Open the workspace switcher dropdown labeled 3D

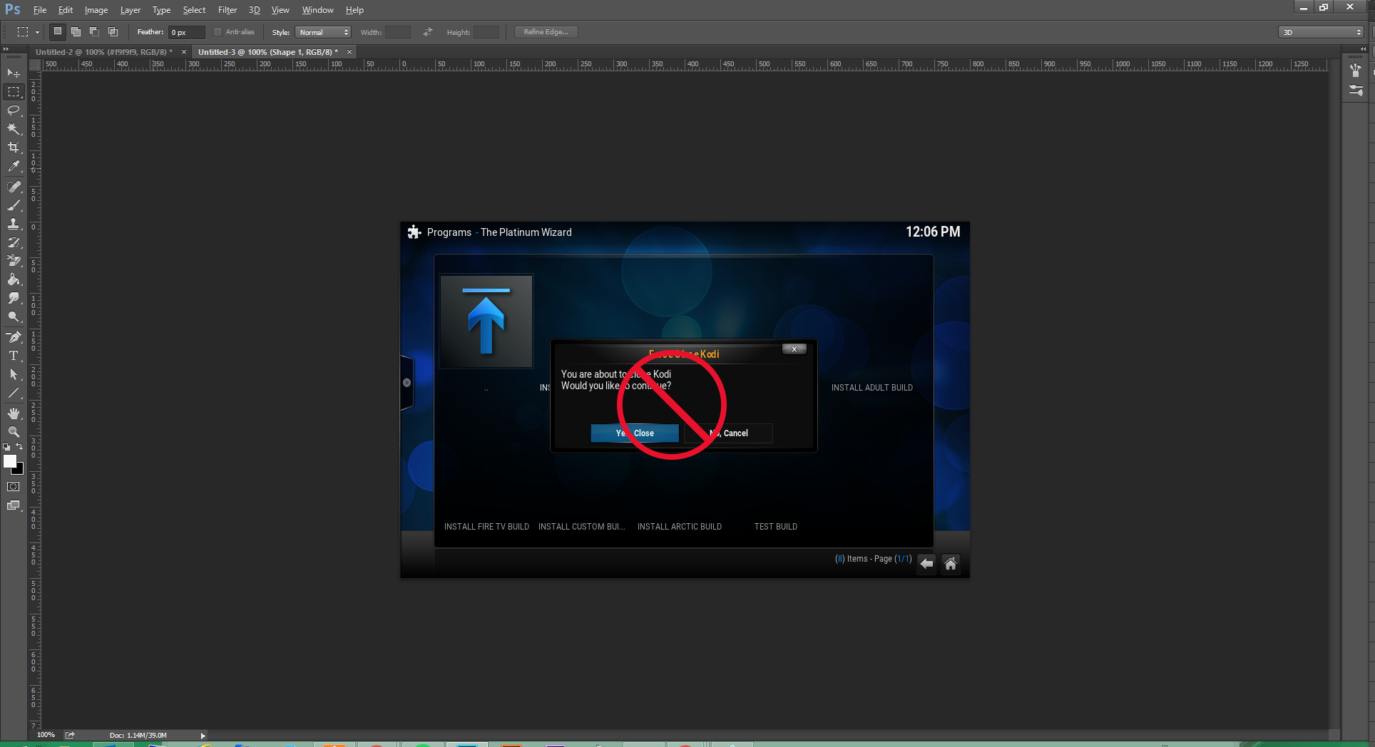click(x=1322, y=32)
